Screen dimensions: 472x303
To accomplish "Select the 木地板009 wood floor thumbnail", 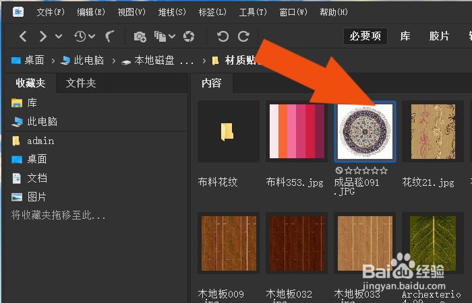I will coord(229,243).
